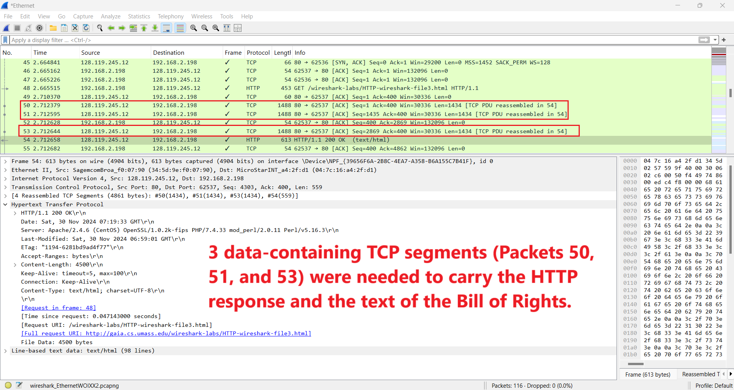Viewport: 734px width, 390px height.
Task: Open the Wireless menu
Action: coord(202,16)
